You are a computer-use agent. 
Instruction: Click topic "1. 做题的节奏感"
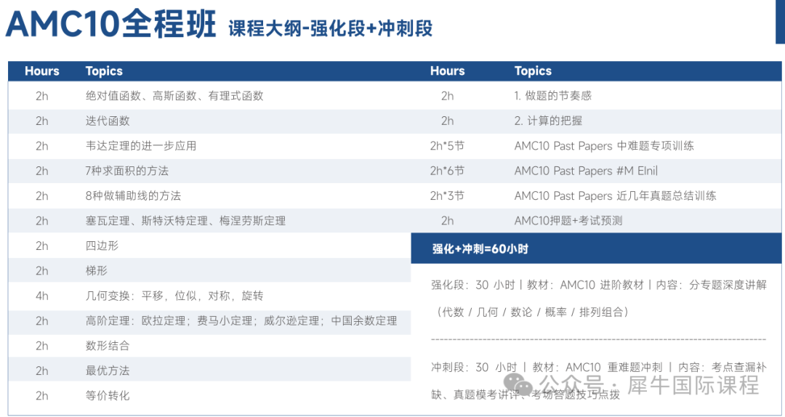pos(552,96)
